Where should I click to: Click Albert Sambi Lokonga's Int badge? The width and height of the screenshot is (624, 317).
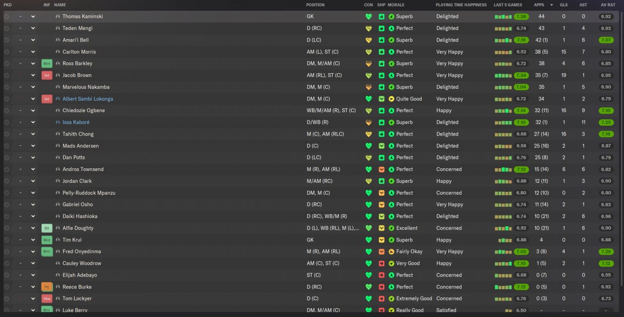(47, 99)
